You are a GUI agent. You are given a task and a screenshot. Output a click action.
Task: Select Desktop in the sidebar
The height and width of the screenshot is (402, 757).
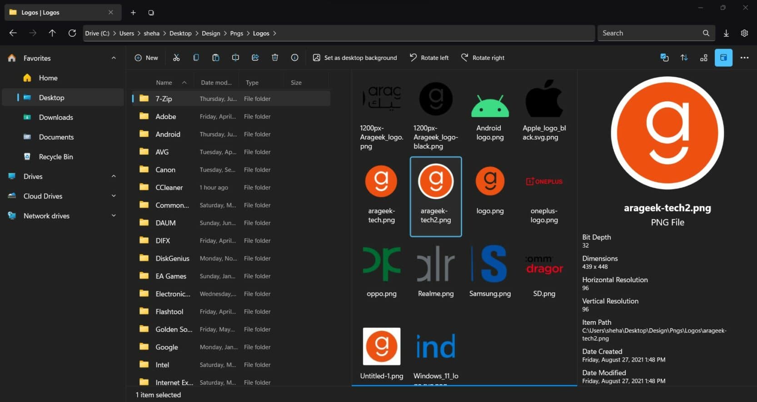[63, 98]
